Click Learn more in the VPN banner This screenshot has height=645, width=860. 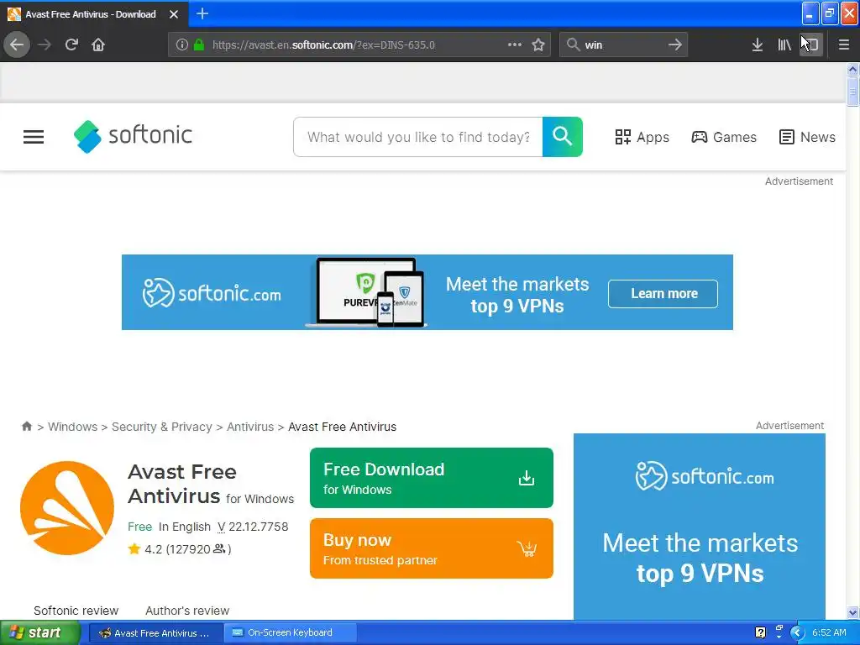(x=663, y=293)
